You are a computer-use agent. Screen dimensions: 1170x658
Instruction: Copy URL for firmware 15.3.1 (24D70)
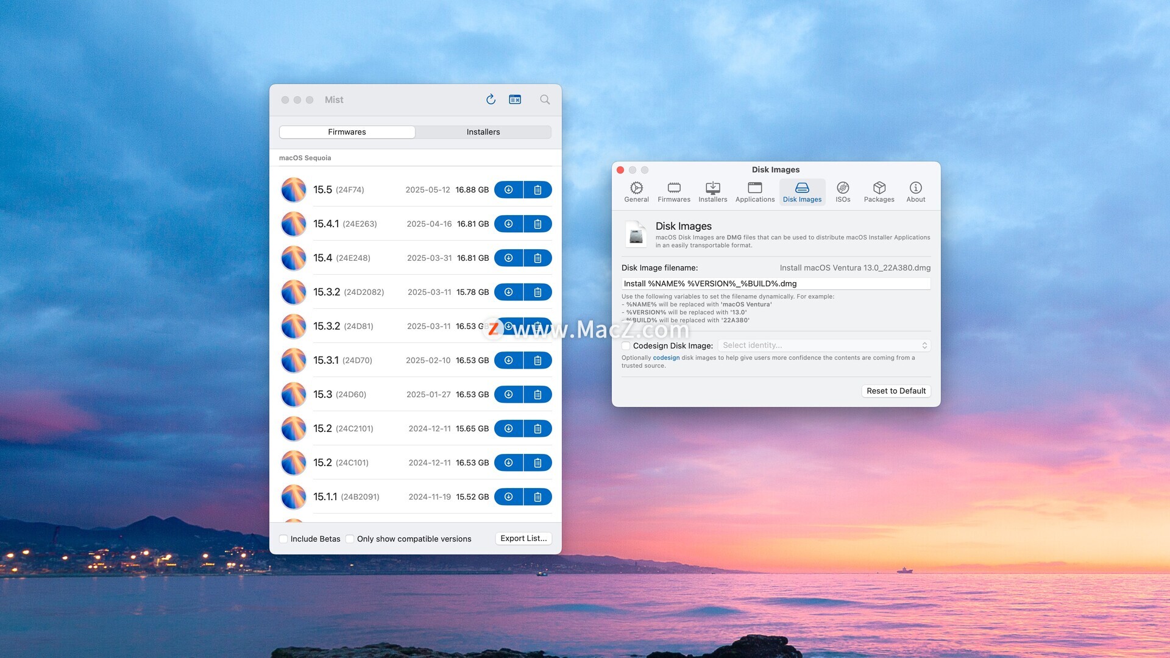click(x=537, y=361)
